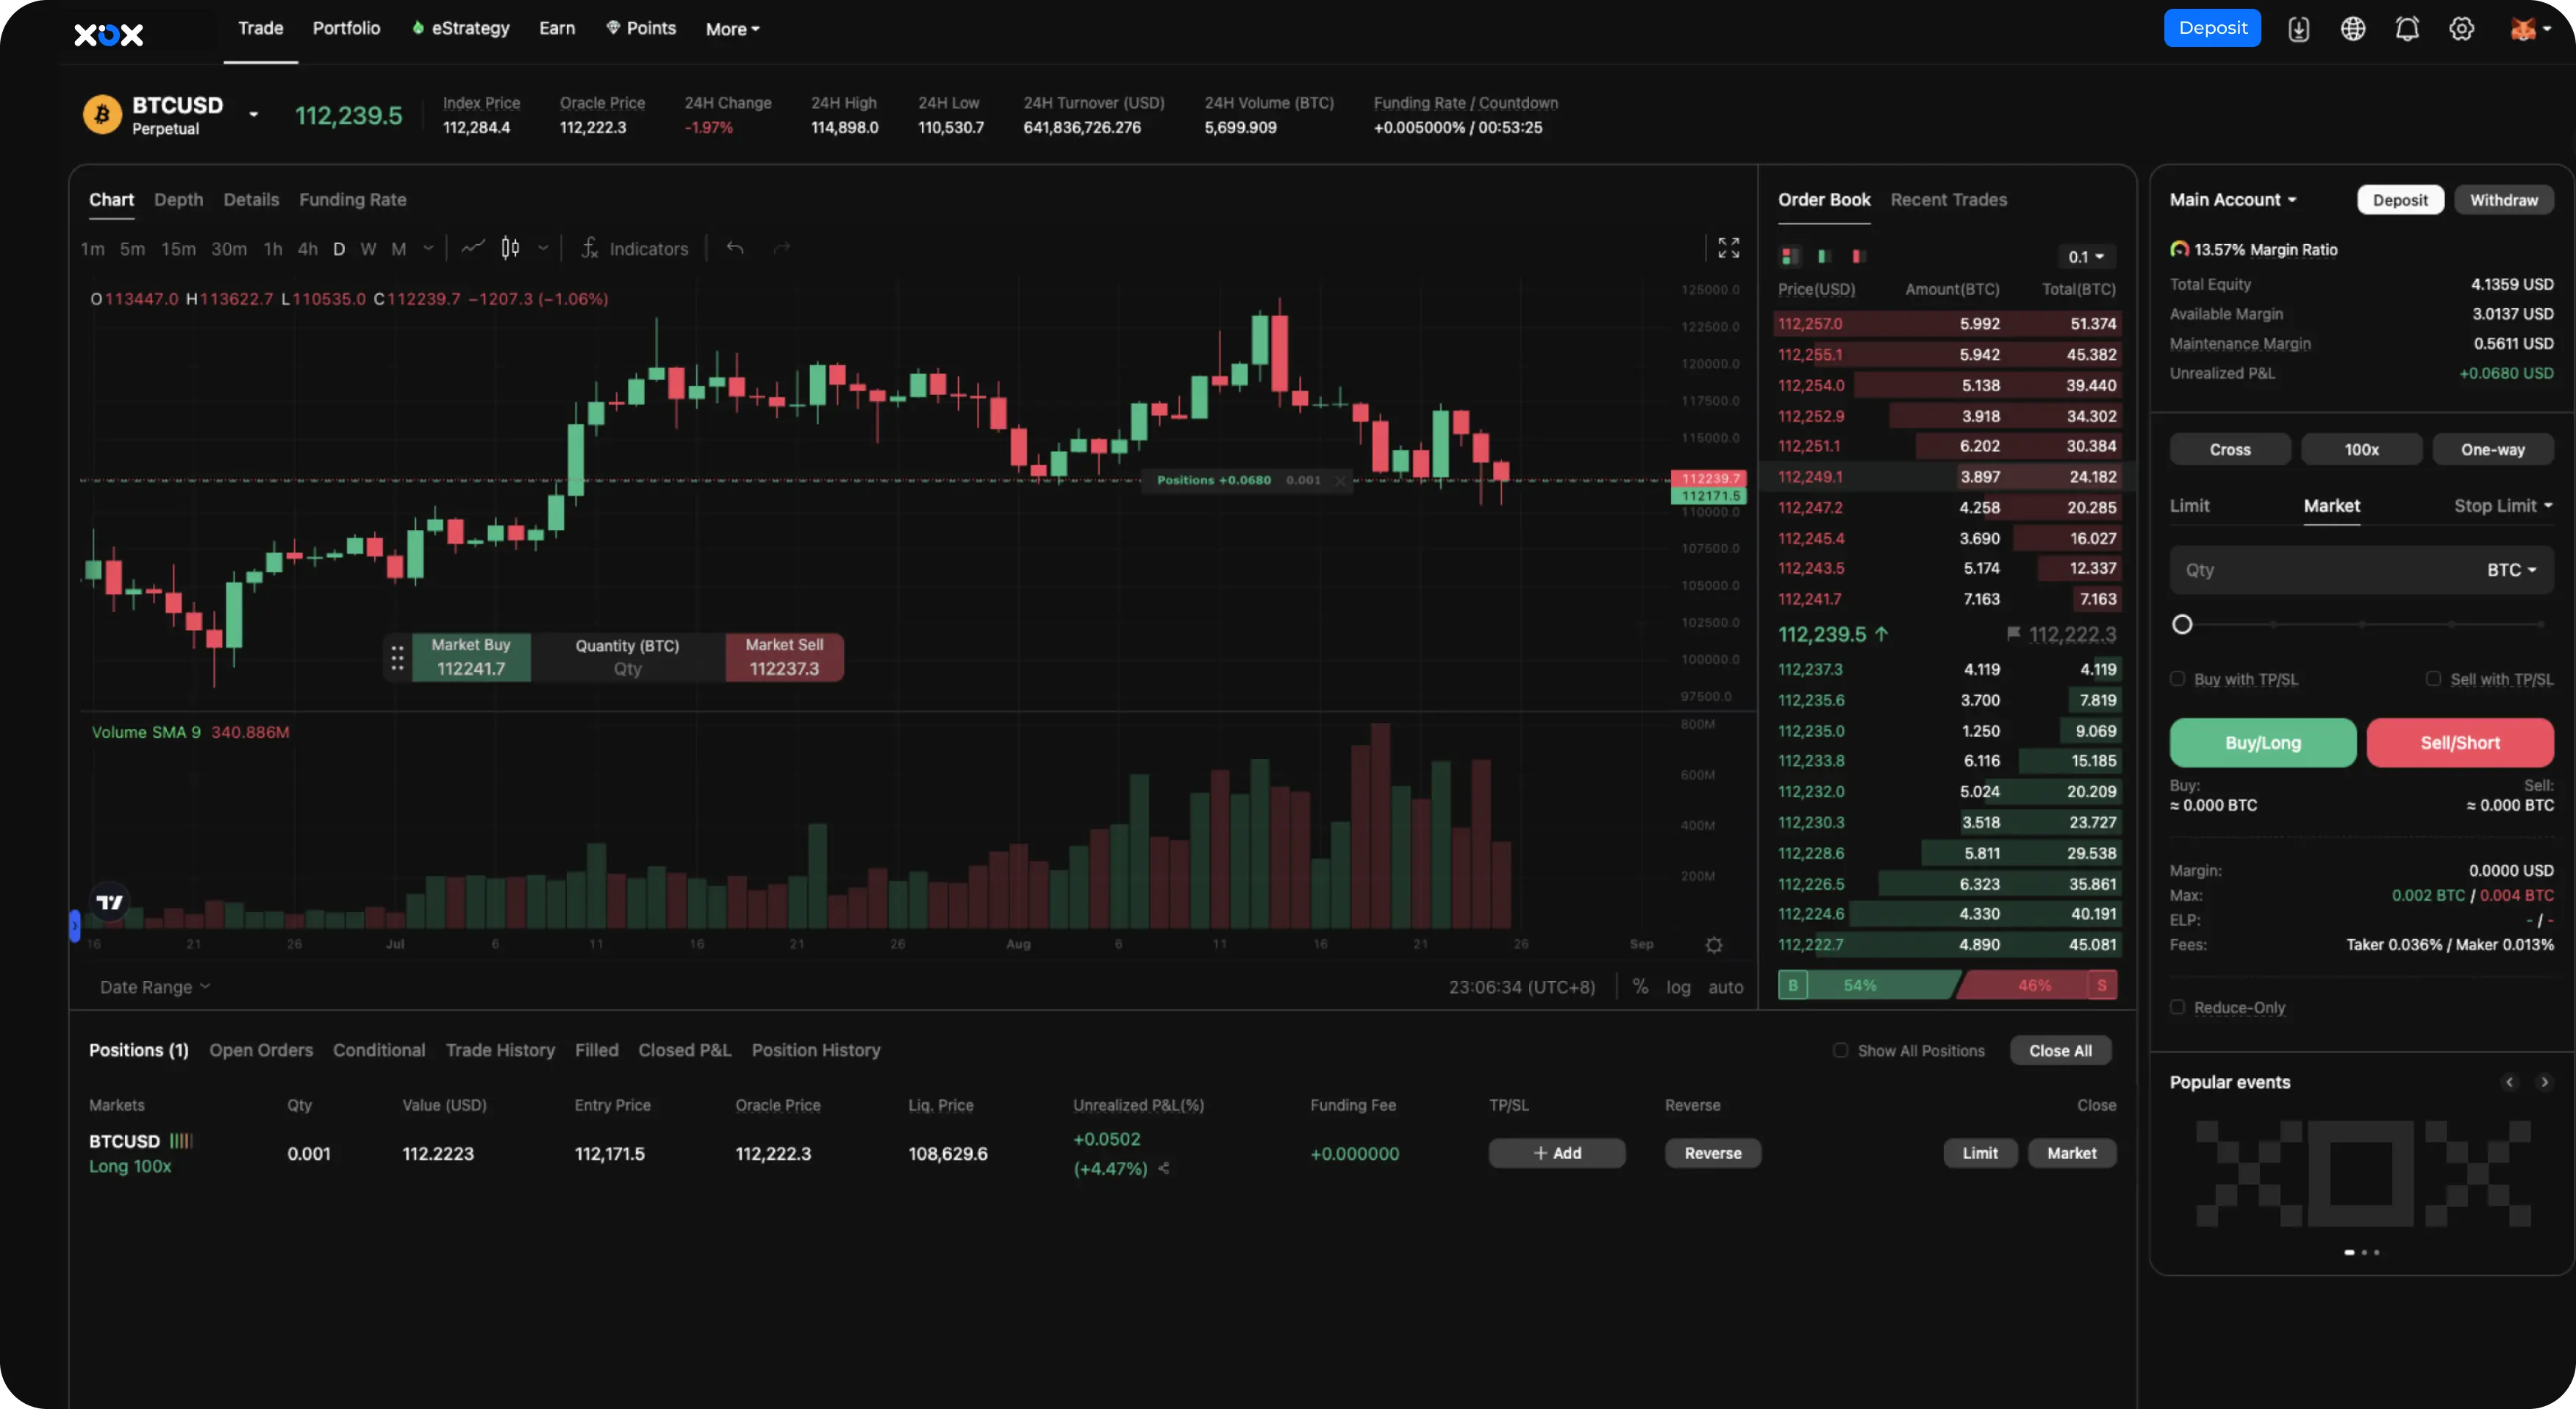Open the Funding Rate tab

353,199
